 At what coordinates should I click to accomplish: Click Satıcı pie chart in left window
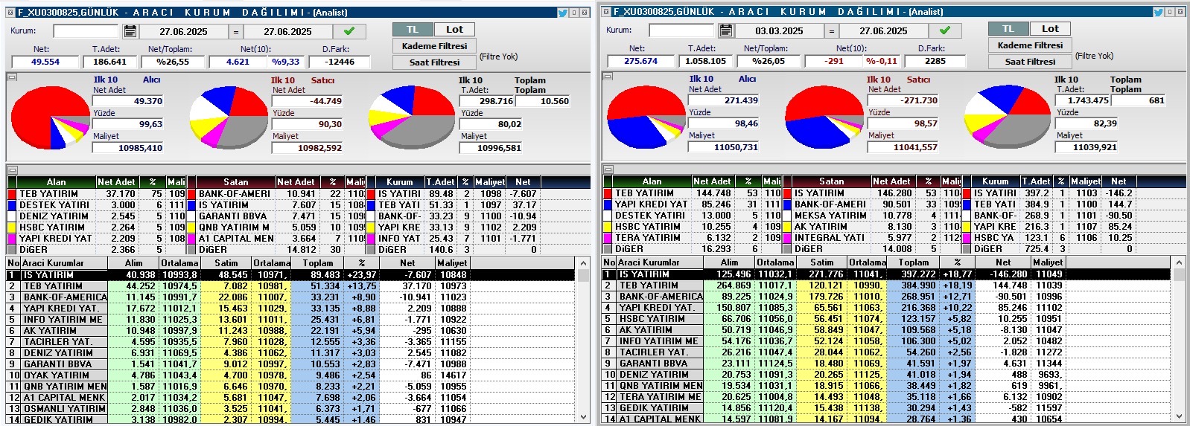tap(228, 117)
